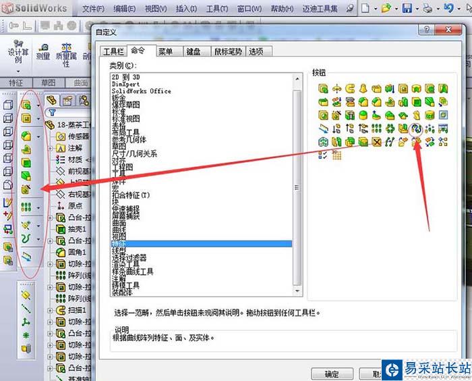Click Draft icon in left features toolbar
472x381 pixels.
(26, 176)
